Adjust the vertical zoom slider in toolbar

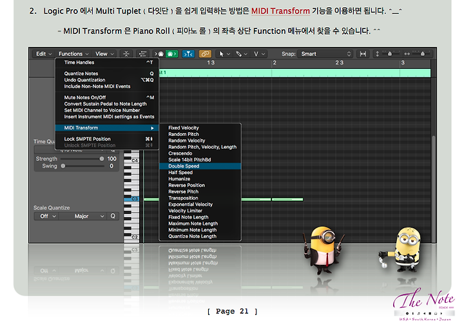(x=391, y=54)
